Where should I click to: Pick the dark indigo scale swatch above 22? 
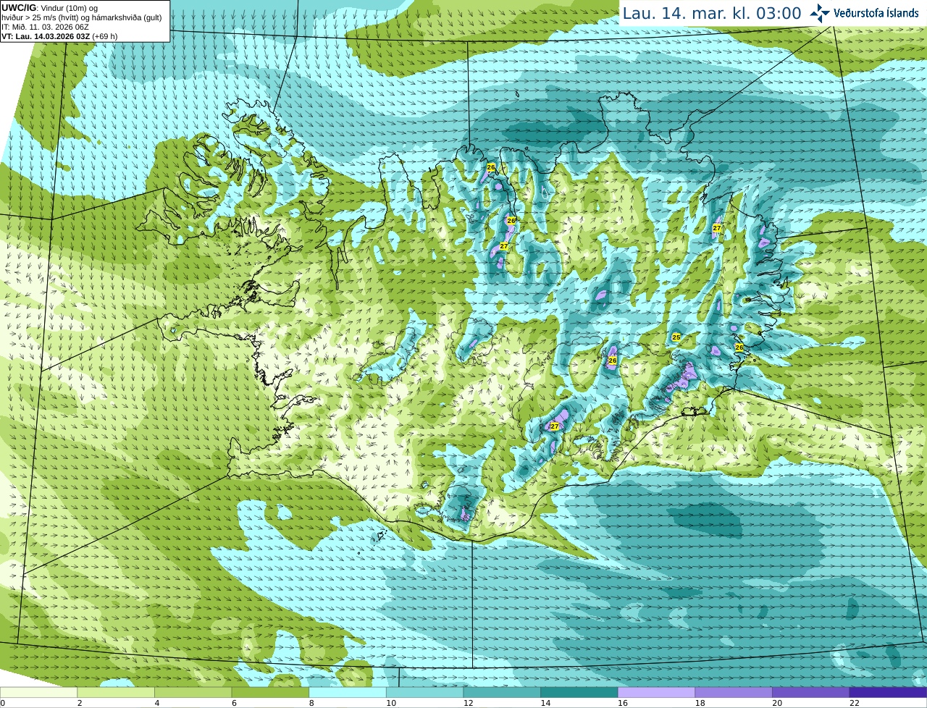click(x=888, y=692)
